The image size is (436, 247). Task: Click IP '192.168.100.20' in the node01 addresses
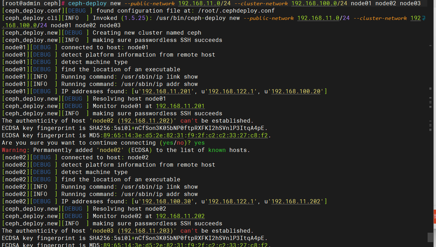tap(296, 91)
